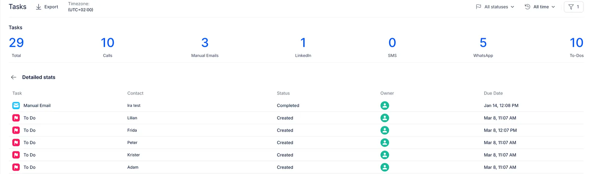591x174 pixels.
Task: Select the WhatsApp stat showing 5
Action: point(483,47)
